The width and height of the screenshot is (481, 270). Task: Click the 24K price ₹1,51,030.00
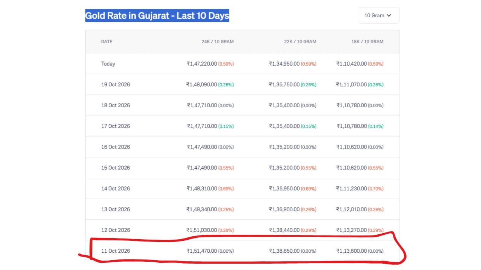point(202,230)
